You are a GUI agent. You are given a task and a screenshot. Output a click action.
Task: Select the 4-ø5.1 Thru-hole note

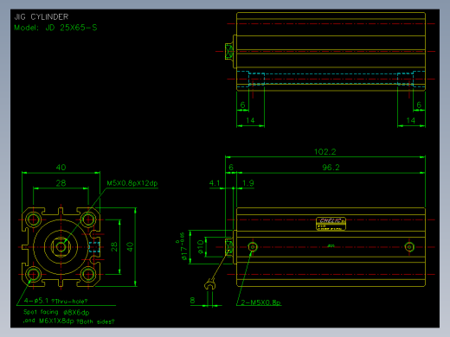click(x=55, y=301)
